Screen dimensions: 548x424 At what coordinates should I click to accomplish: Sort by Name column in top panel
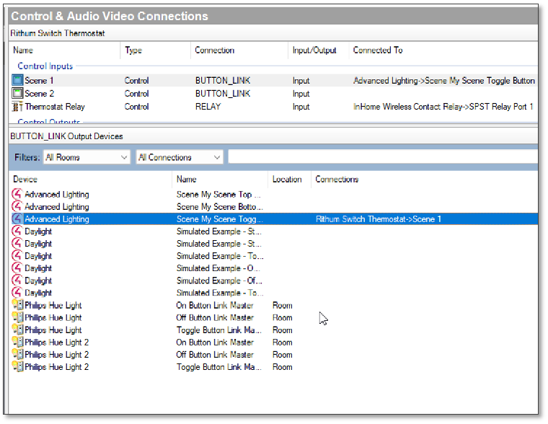coord(23,50)
